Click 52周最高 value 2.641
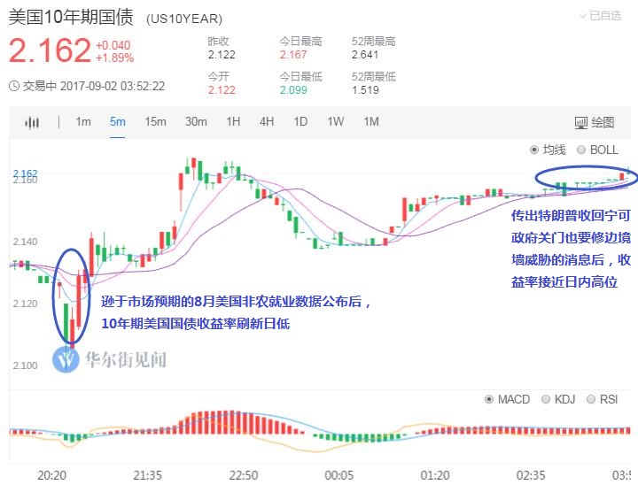The width and height of the screenshot is (638, 500). [x=365, y=55]
